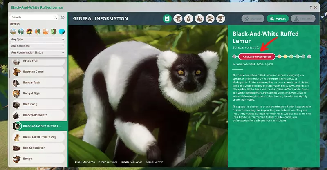Select Bengal Tiger in the animal list
327x170 pixels.
click(x=38, y=93)
